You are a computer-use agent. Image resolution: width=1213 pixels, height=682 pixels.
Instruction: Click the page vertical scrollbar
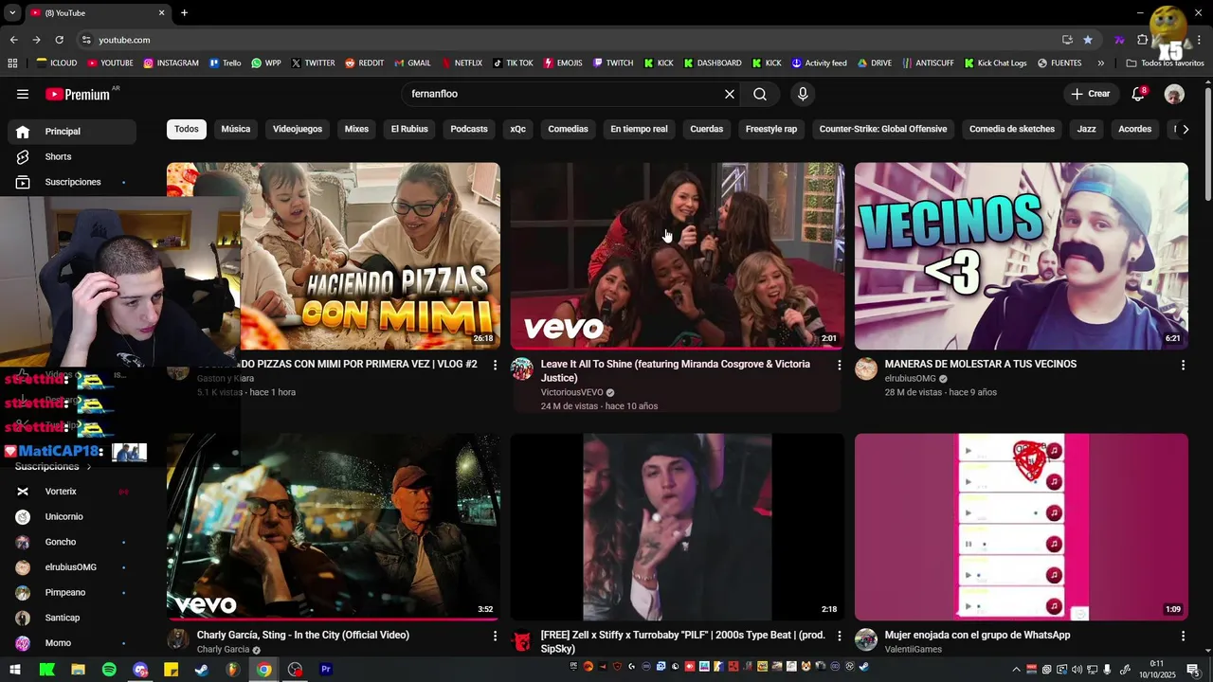1207,142
